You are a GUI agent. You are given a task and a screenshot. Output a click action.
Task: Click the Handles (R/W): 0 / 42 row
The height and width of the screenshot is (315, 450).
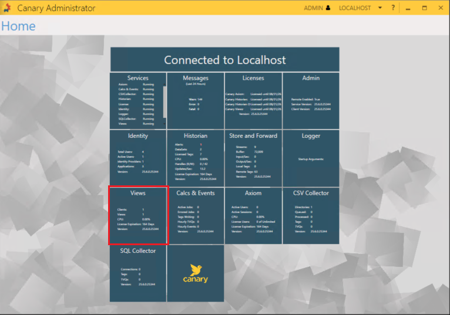click(191, 164)
